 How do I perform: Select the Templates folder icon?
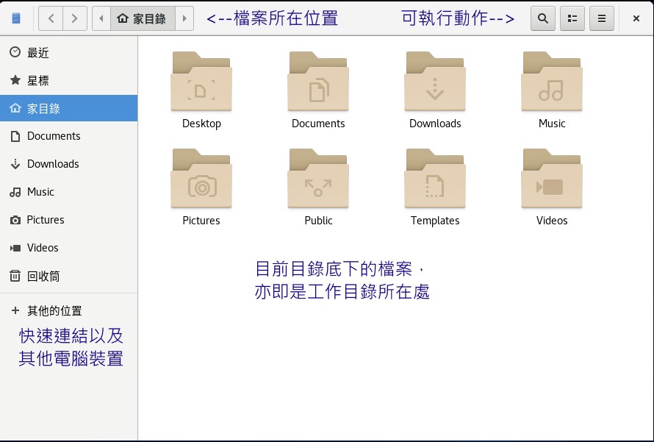pyautogui.click(x=435, y=178)
